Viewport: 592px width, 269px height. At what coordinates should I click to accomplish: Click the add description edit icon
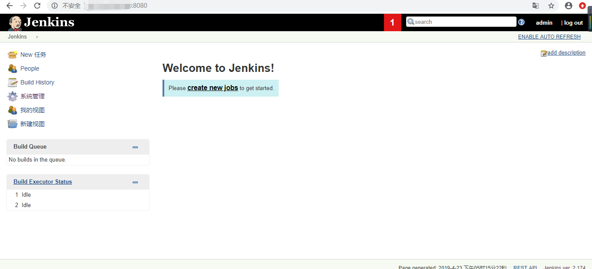[x=544, y=53]
